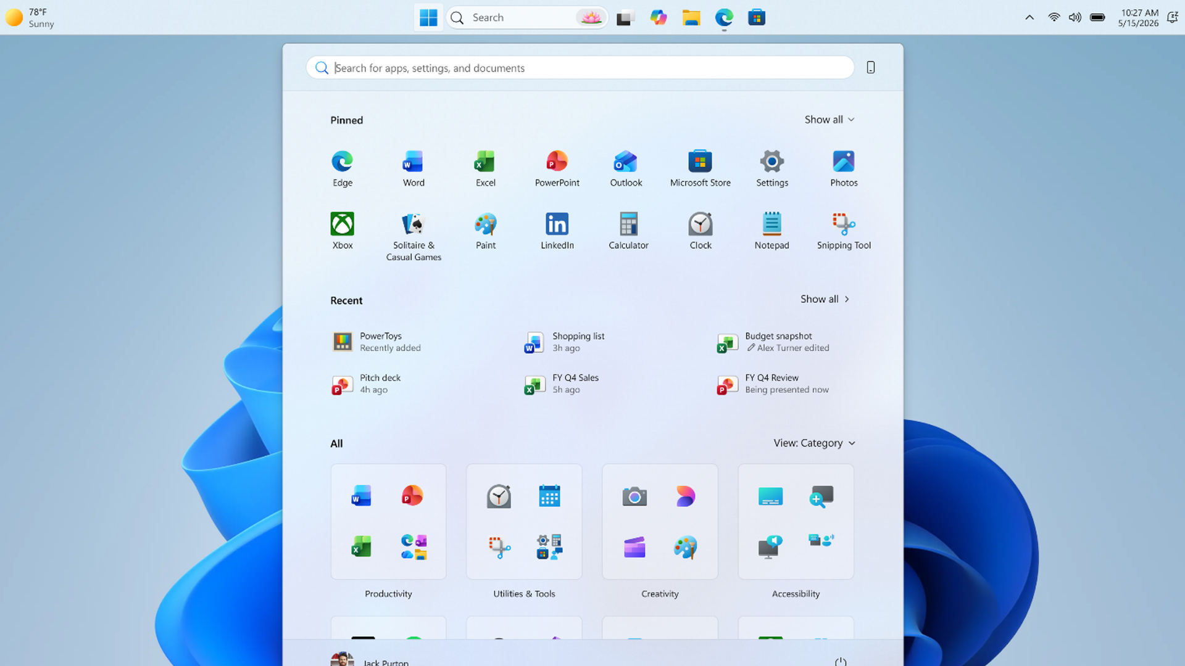Open the clock showing 10:27 AM
This screenshot has width=1185, height=666.
tap(1139, 17)
